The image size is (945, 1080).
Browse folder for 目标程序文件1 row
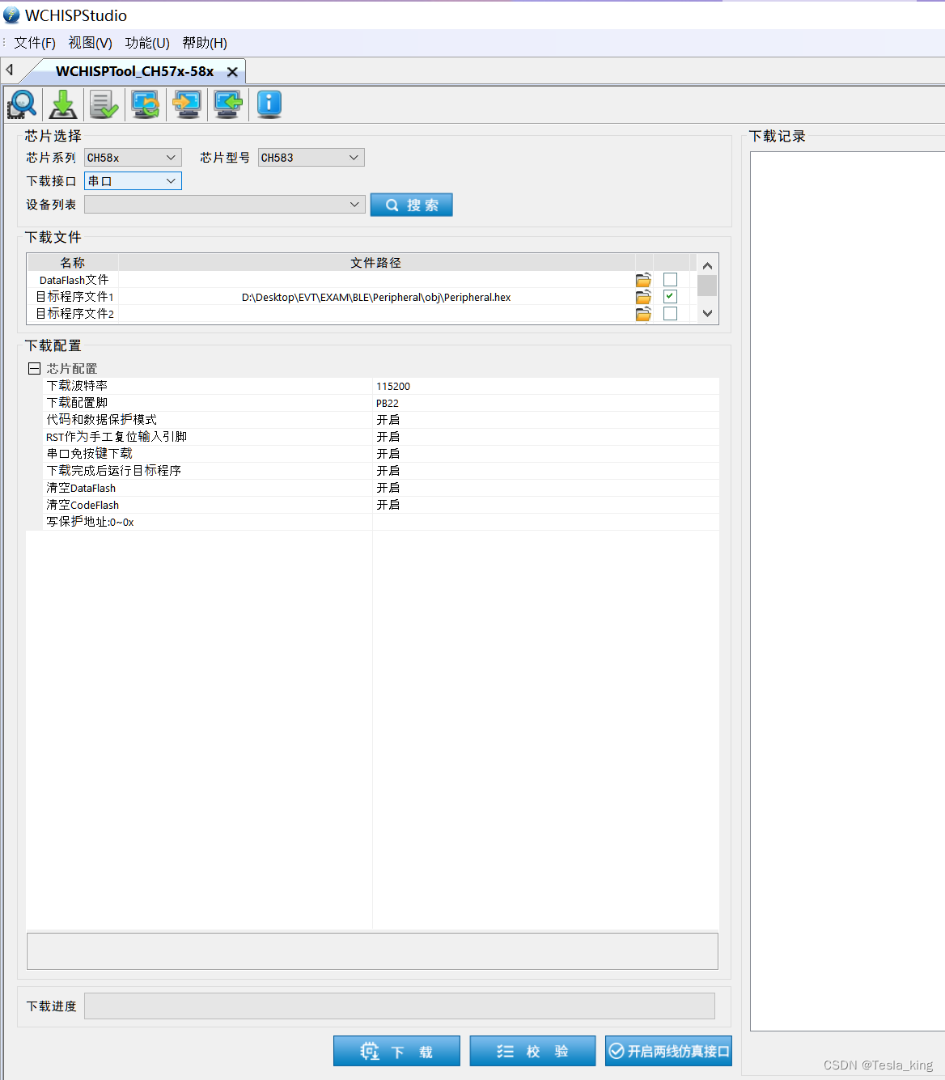[643, 297]
